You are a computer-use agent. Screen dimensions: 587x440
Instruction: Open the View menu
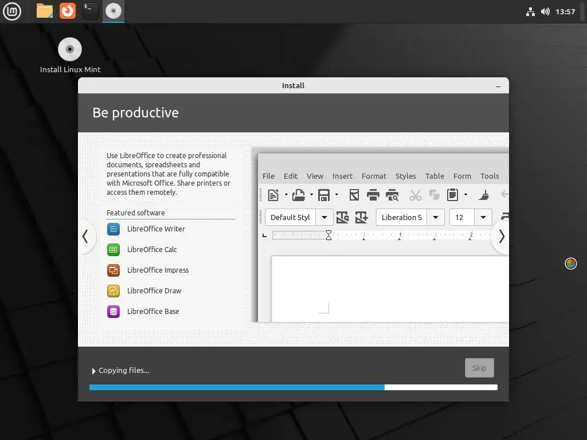pos(315,176)
